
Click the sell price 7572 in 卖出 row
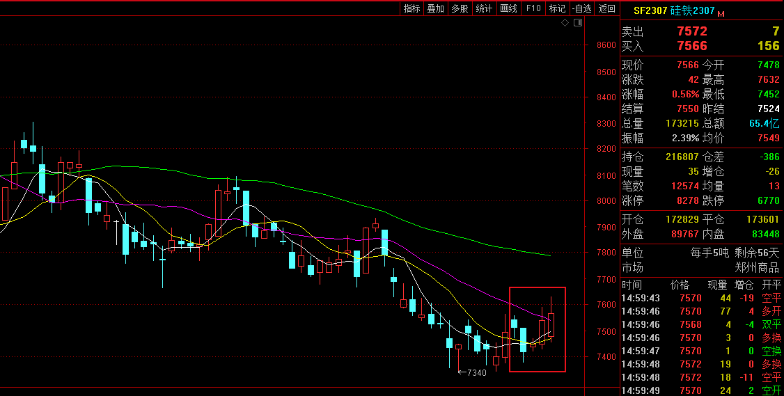tap(691, 31)
